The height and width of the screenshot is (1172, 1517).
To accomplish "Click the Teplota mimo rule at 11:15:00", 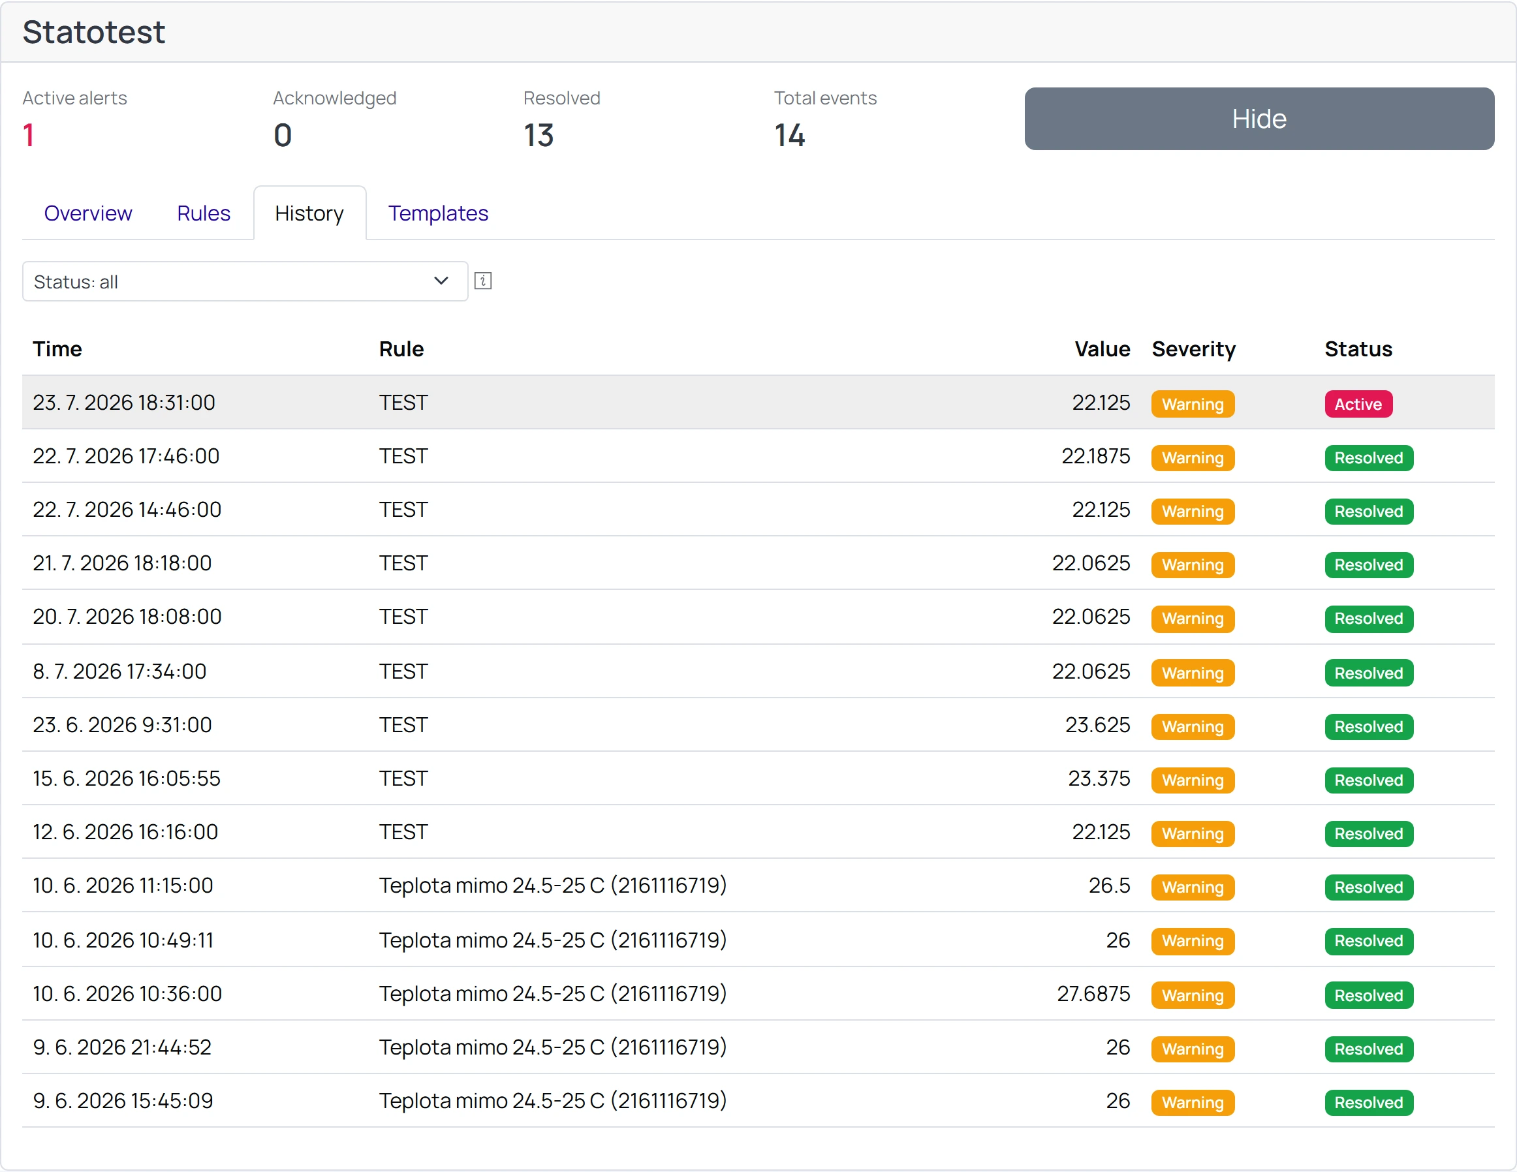I will coord(553,886).
